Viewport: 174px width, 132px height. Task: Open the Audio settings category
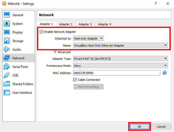19,49
